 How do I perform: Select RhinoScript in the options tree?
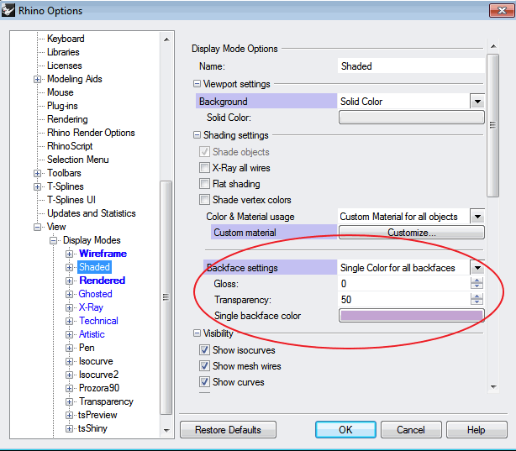pos(70,146)
